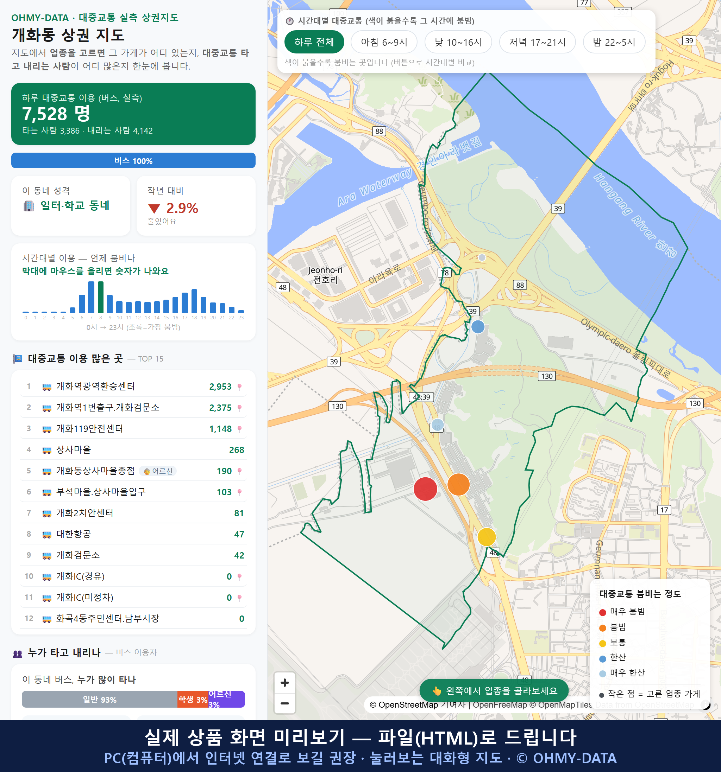Click the green 7,528 명 summary card
This screenshot has width=721, height=772.
pos(133,114)
